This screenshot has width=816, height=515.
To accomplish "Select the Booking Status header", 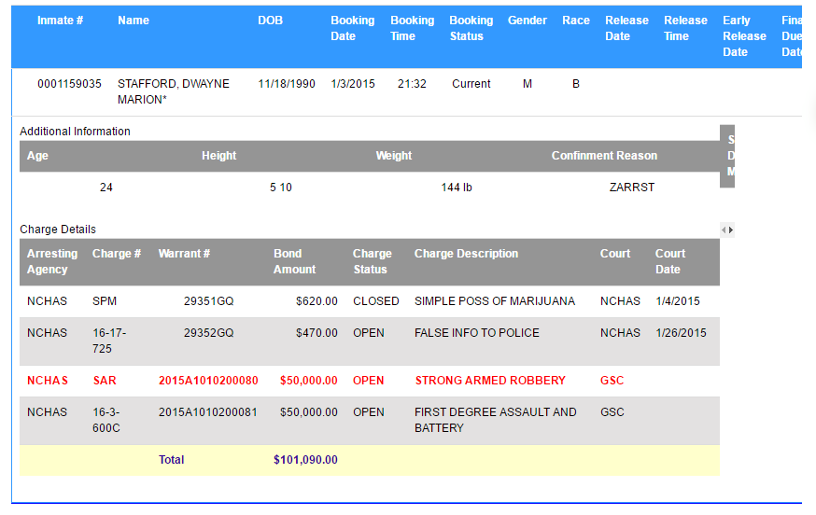I will (471, 28).
